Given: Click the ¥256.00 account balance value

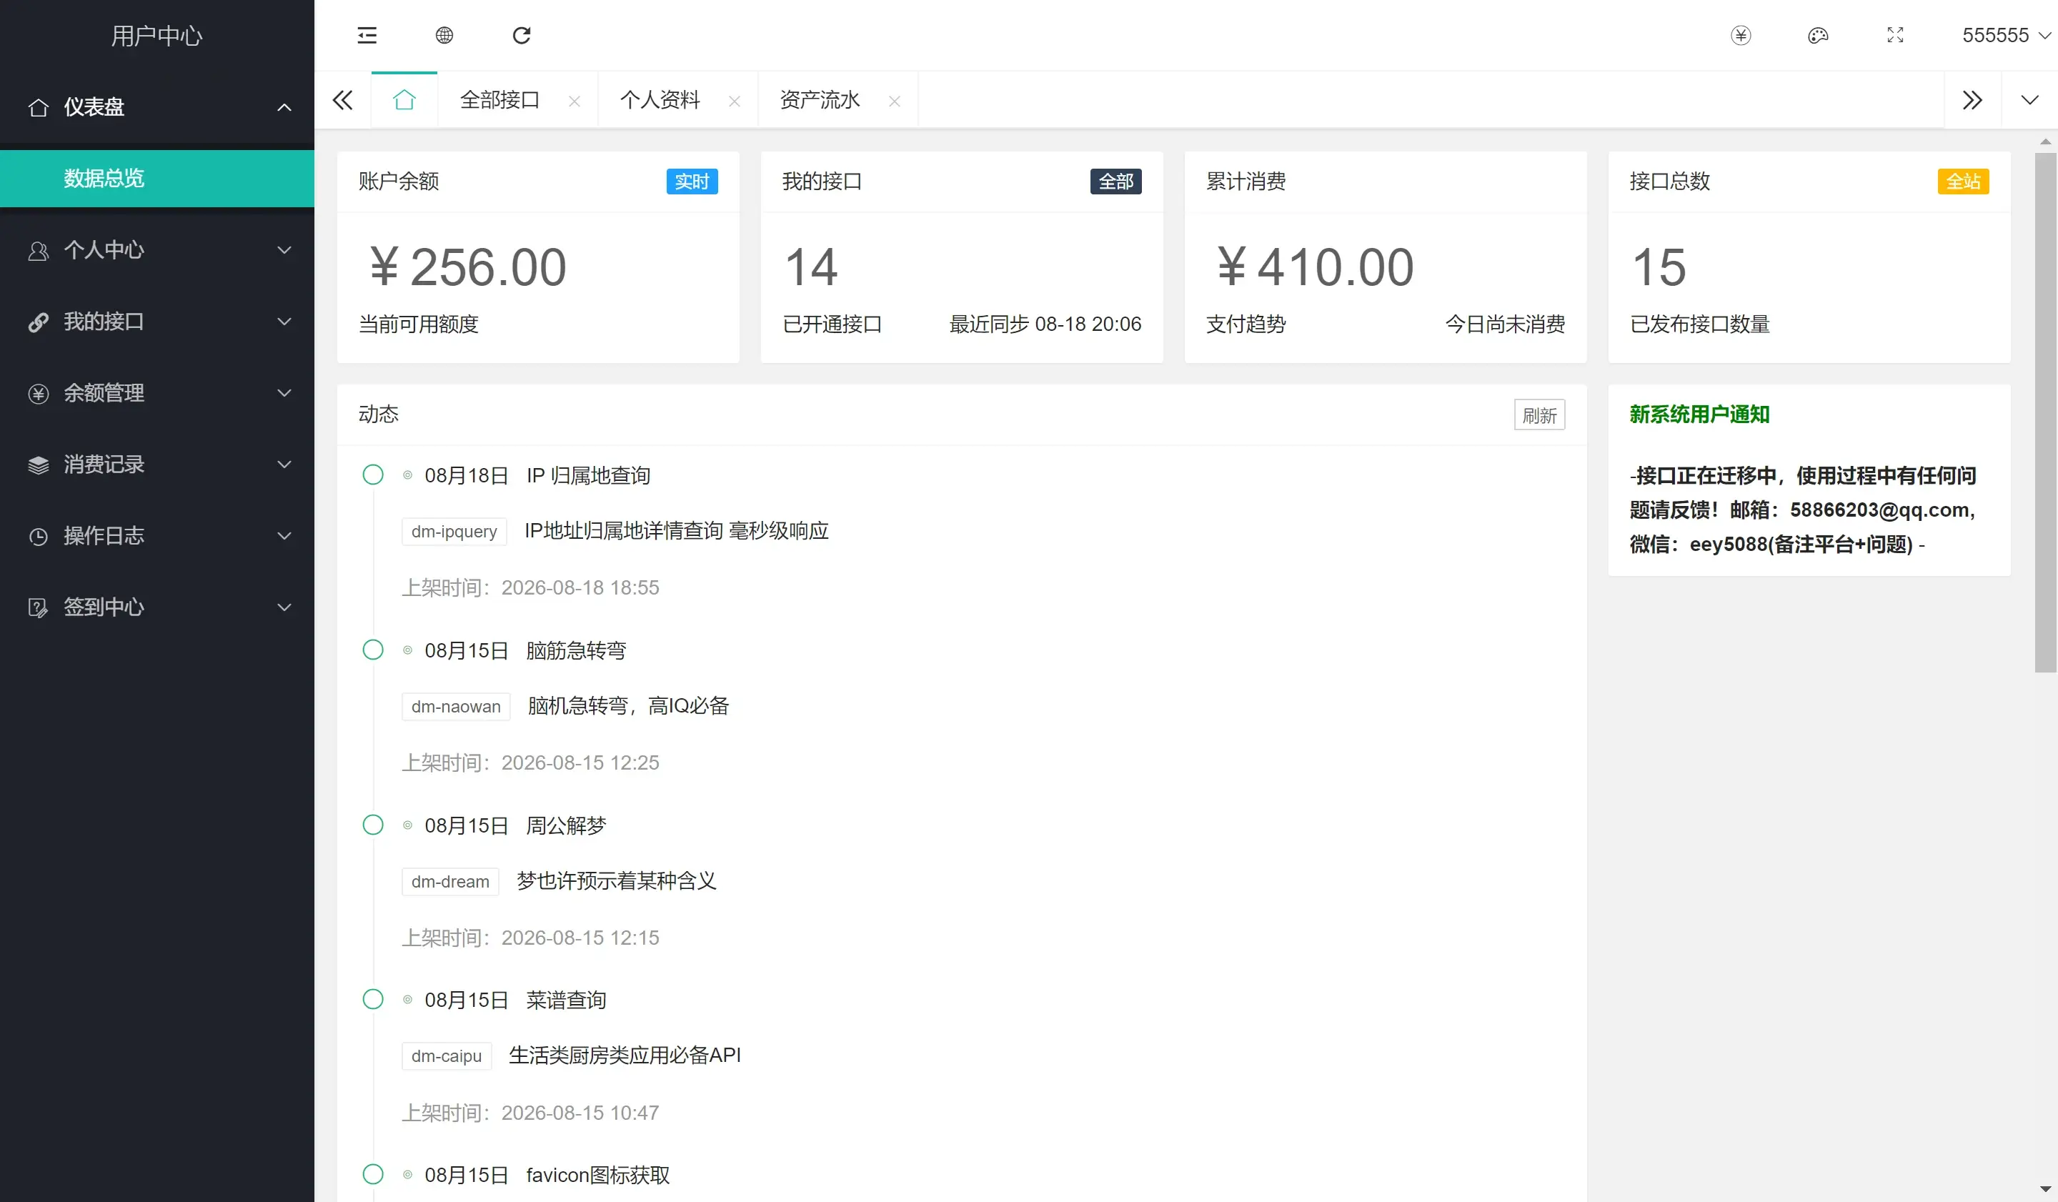Looking at the screenshot, I should coord(467,267).
